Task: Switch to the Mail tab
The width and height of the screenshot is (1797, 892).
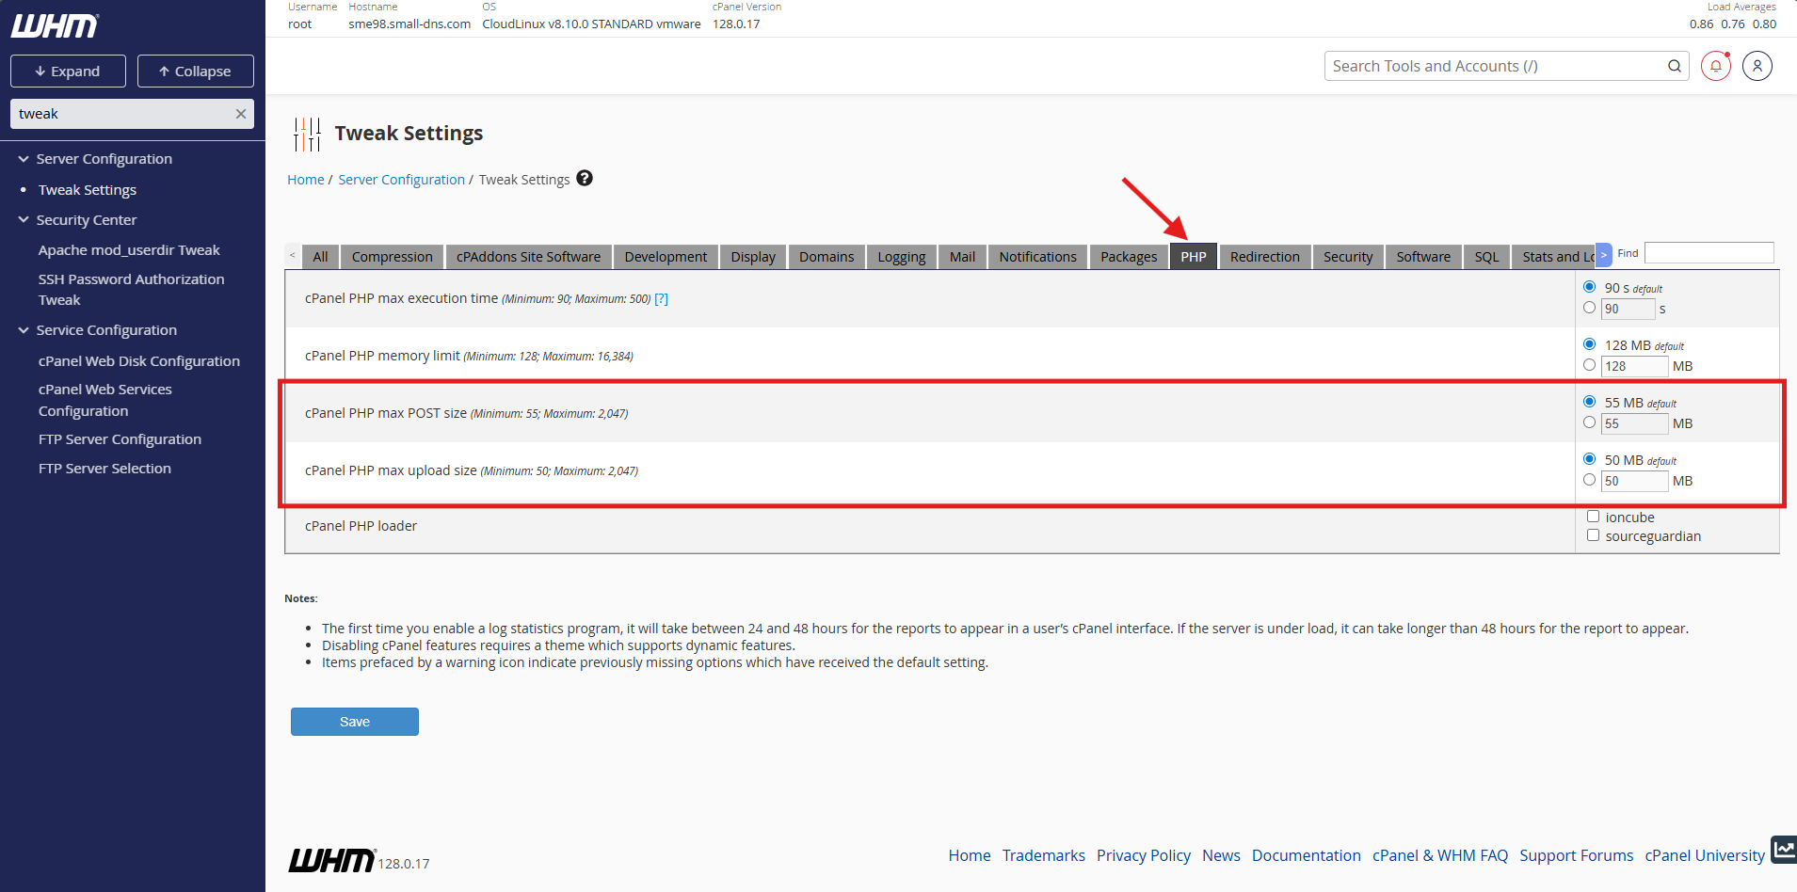Action: pos(962,257)
